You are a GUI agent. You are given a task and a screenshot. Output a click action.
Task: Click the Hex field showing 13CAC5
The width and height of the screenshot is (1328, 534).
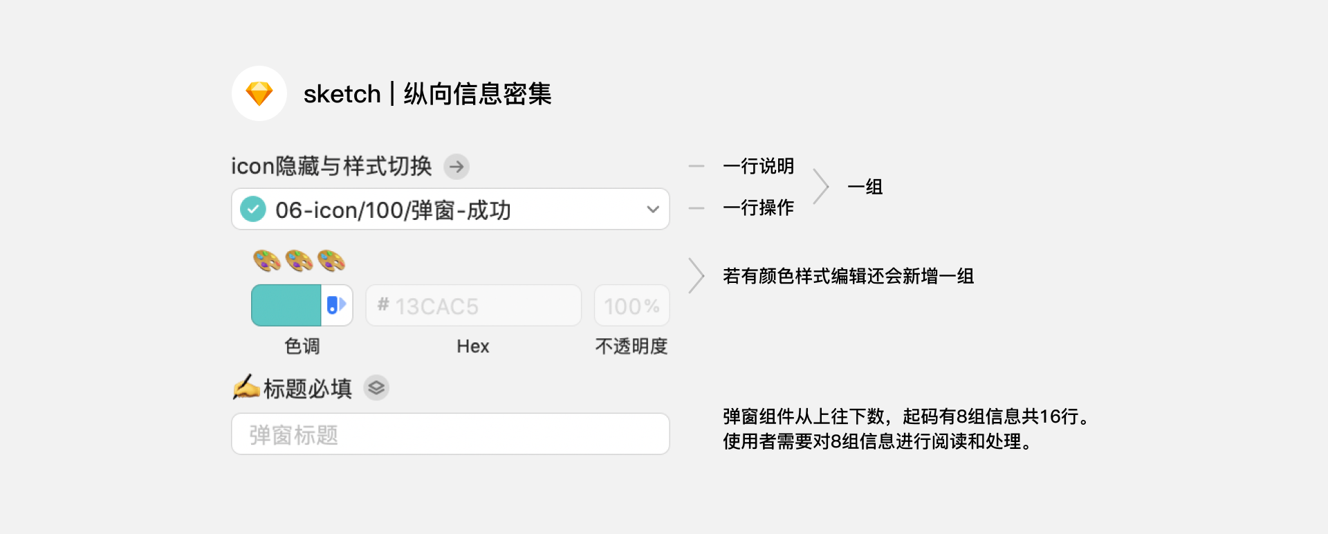473,306
